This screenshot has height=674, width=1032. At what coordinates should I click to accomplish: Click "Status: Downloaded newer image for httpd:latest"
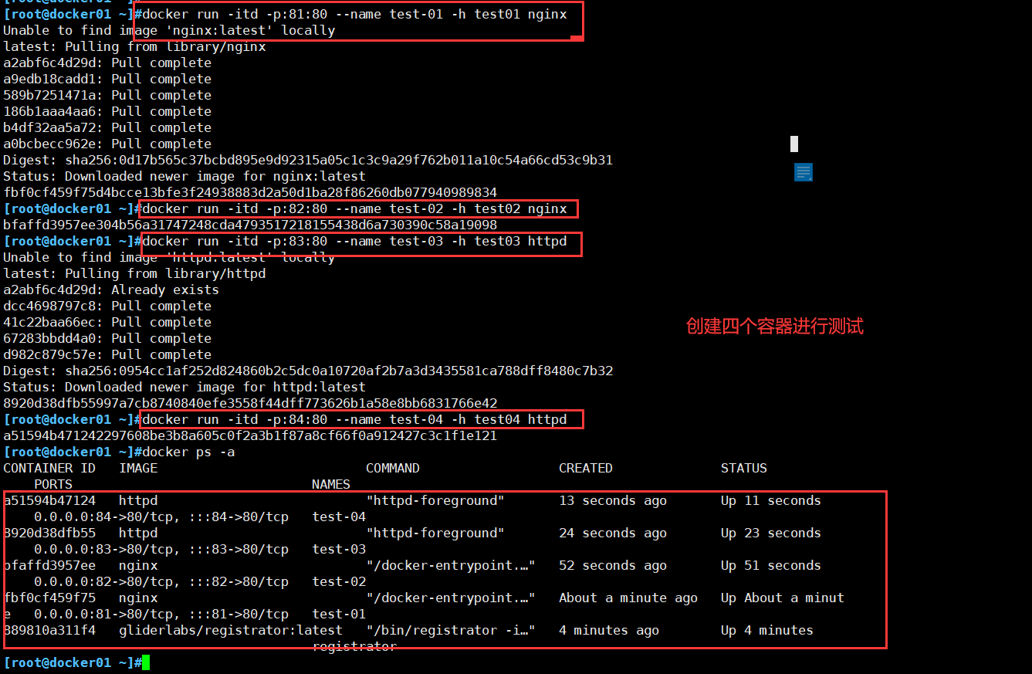coord(184,387)
